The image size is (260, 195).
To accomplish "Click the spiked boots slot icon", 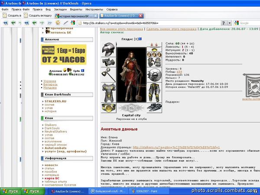I will click(154, 108).
